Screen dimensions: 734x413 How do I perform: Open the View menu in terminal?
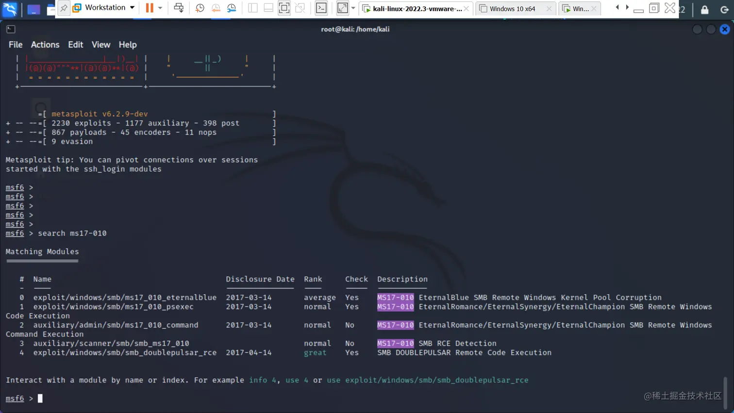(101, 45)
